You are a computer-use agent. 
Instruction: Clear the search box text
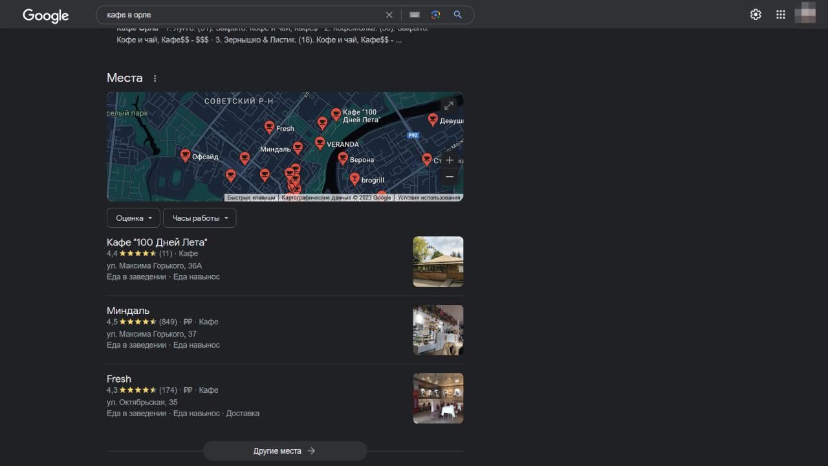tap(389, 15)
